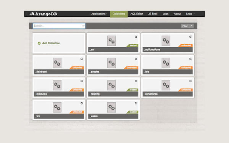Viewport: 229px width, 143px height.
Task: Click the unloaded status badge on _trx
Action: pos(77,112)
